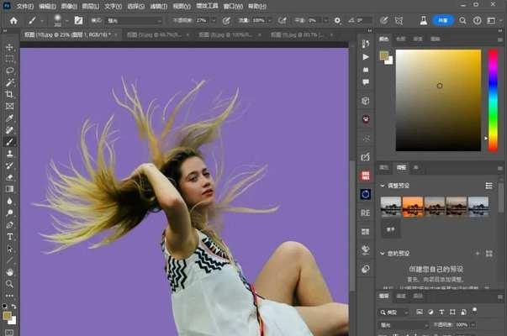507x336 pixels.
Task: Select the Type tool
Action: (9, 237)
